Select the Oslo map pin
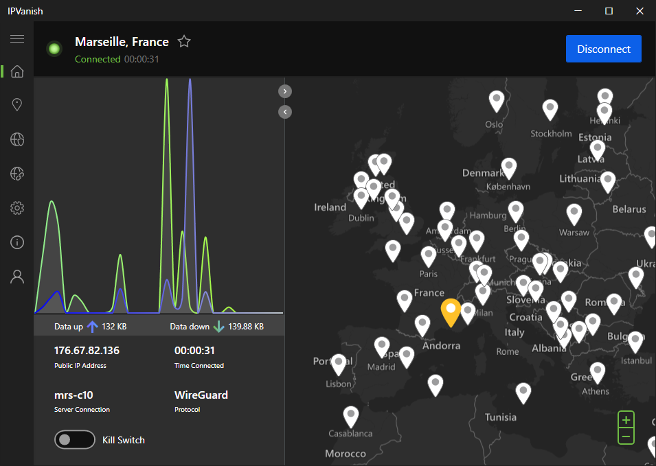The width and height of the screenshot is (656, 466). tap(496, 100)
